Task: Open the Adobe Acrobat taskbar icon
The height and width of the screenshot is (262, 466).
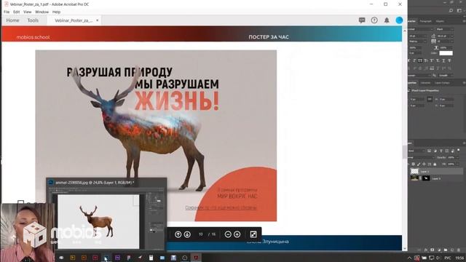Action: 196,258
